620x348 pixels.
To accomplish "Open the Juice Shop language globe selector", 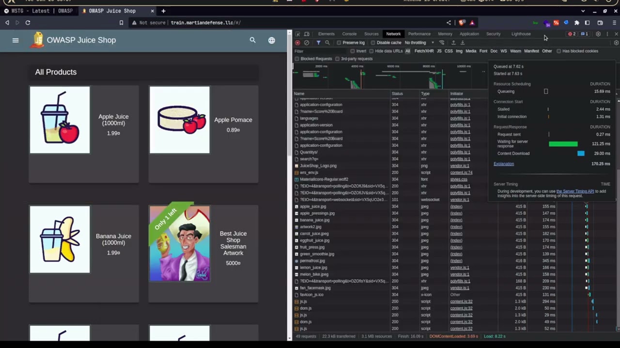I will coord(272,40).
